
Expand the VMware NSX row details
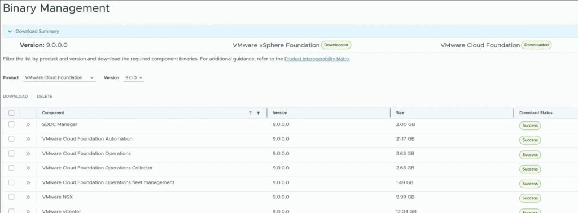(28, 197)
